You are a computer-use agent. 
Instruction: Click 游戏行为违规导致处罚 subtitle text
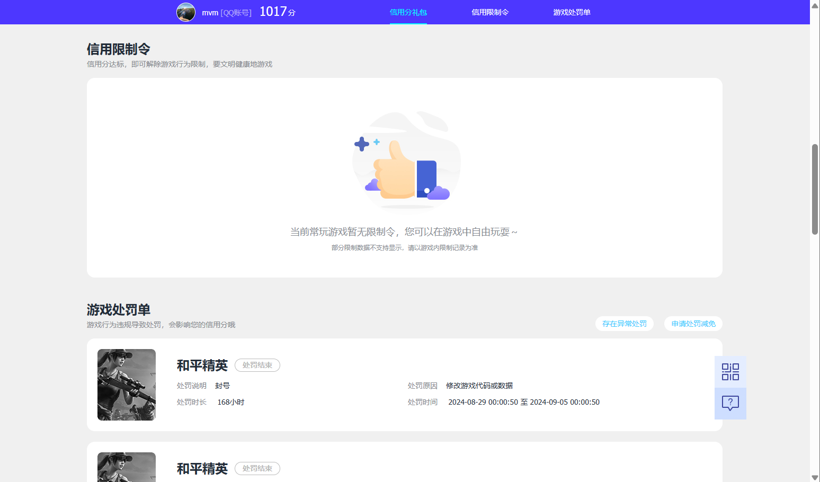point(161,325)
